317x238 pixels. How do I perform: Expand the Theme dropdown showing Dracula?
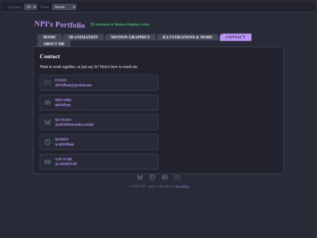point(65,7)
